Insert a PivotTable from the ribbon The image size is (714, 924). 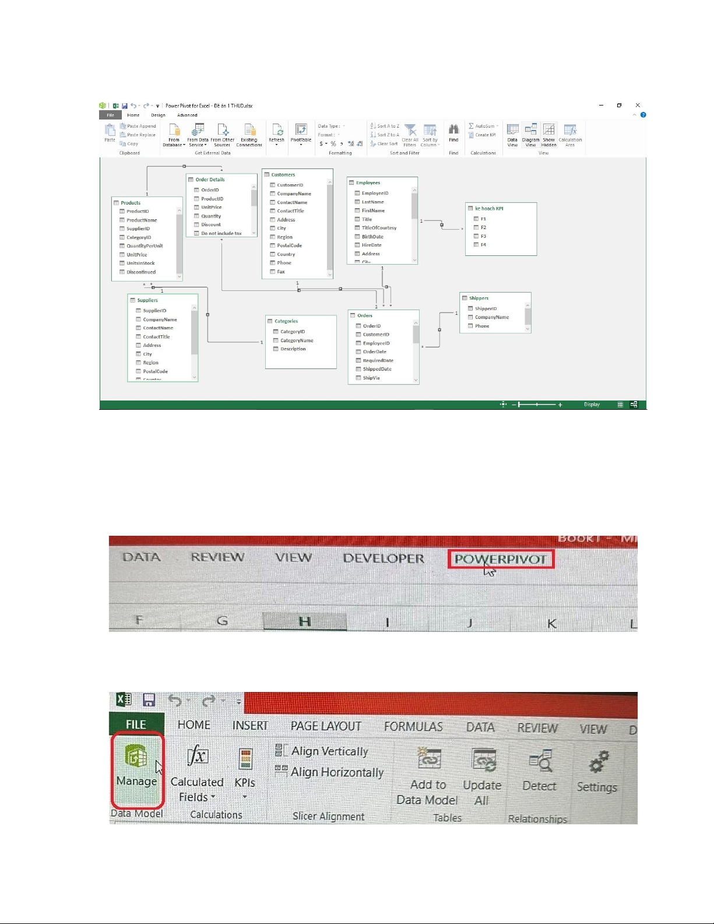click(x=301, y=130)
